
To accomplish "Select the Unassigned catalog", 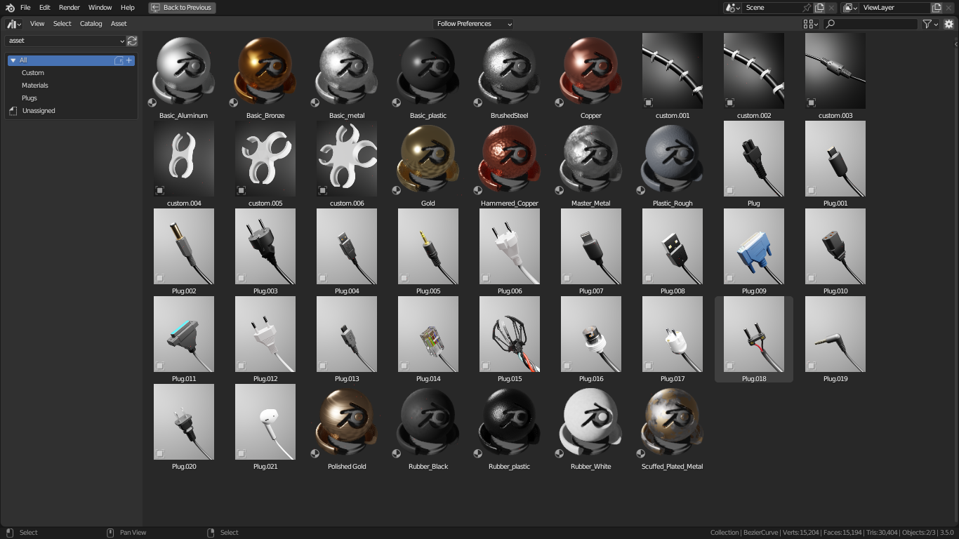I will [39, 111].
